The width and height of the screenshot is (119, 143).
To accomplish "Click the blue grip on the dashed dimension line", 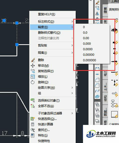I will pyautogui.click(x=17, y=23).
